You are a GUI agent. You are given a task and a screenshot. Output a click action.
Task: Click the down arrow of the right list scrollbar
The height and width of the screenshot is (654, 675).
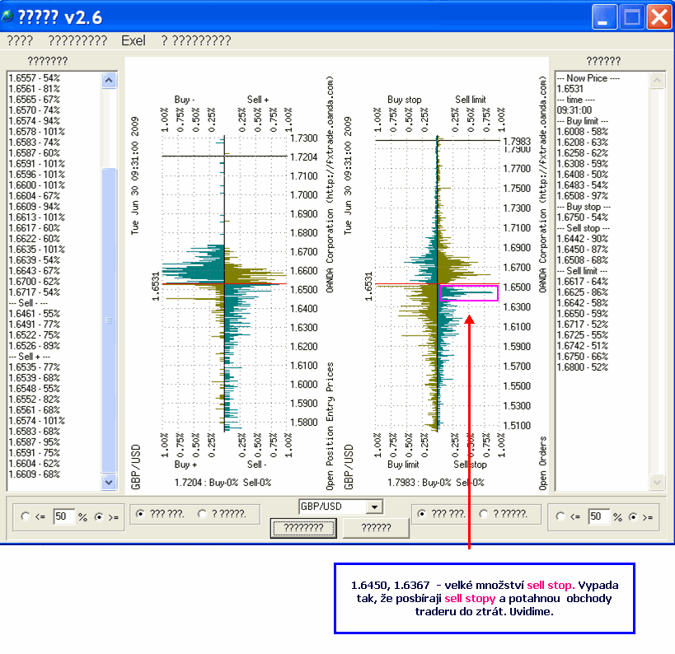click(x=656, y=482)
